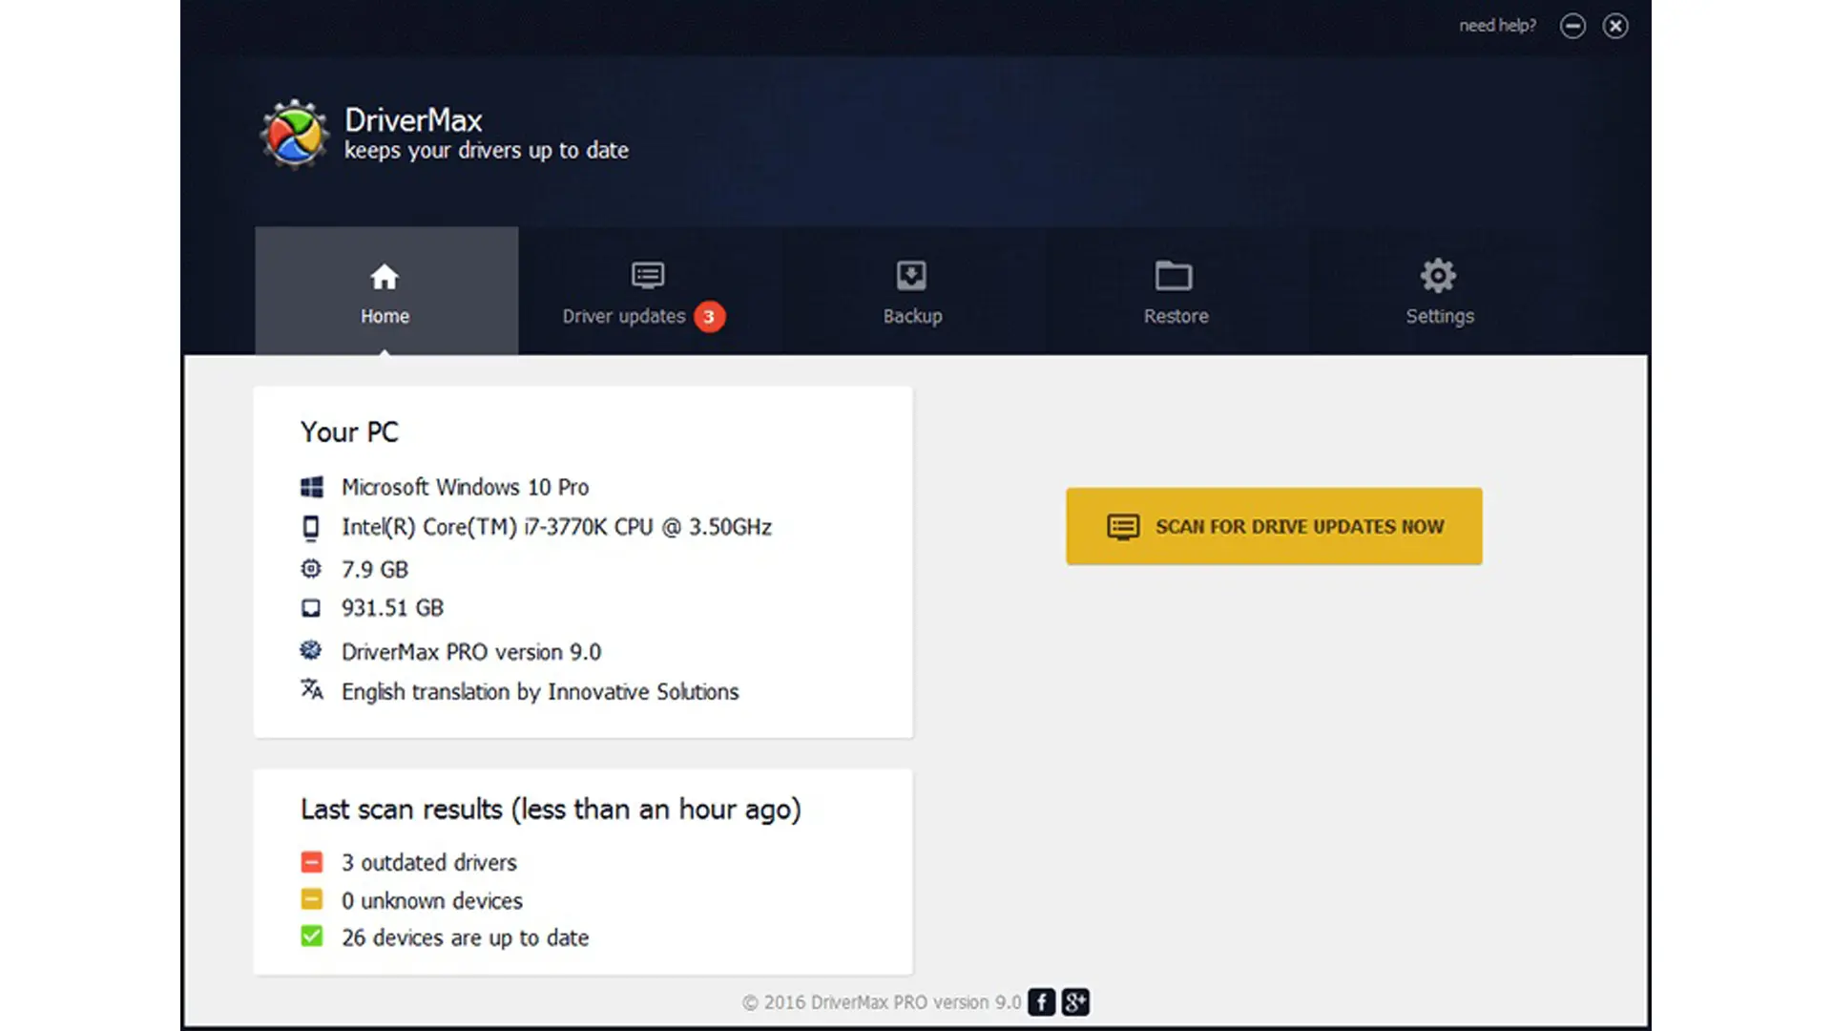Screen dimensions: 1832x1031
Task: Click the Restore folder icon
Action: pyautogui.click(x=1174, y=276)
